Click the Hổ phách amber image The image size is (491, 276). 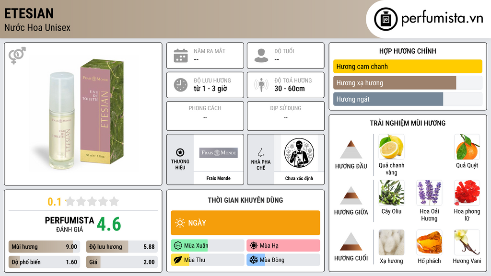pos(429,242)
